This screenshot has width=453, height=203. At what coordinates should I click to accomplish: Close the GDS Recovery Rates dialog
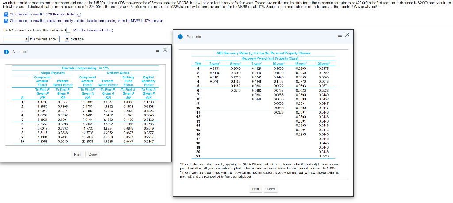click(x=347, y=35)
